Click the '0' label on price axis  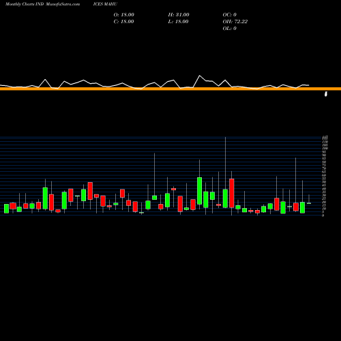[x=323, y=216]
